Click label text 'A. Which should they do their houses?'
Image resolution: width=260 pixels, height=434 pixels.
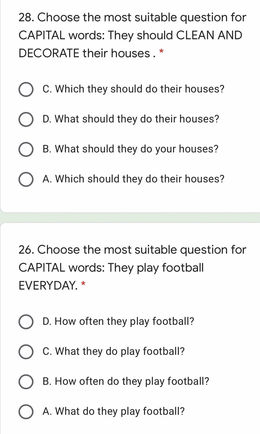134,179
